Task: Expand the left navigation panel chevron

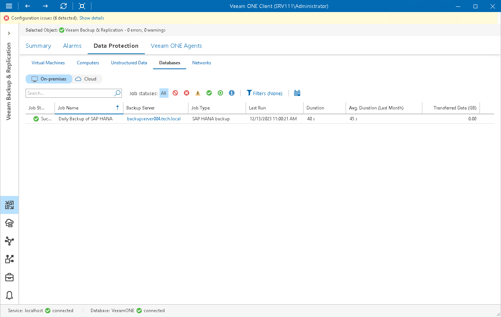Action: point(9,33)
